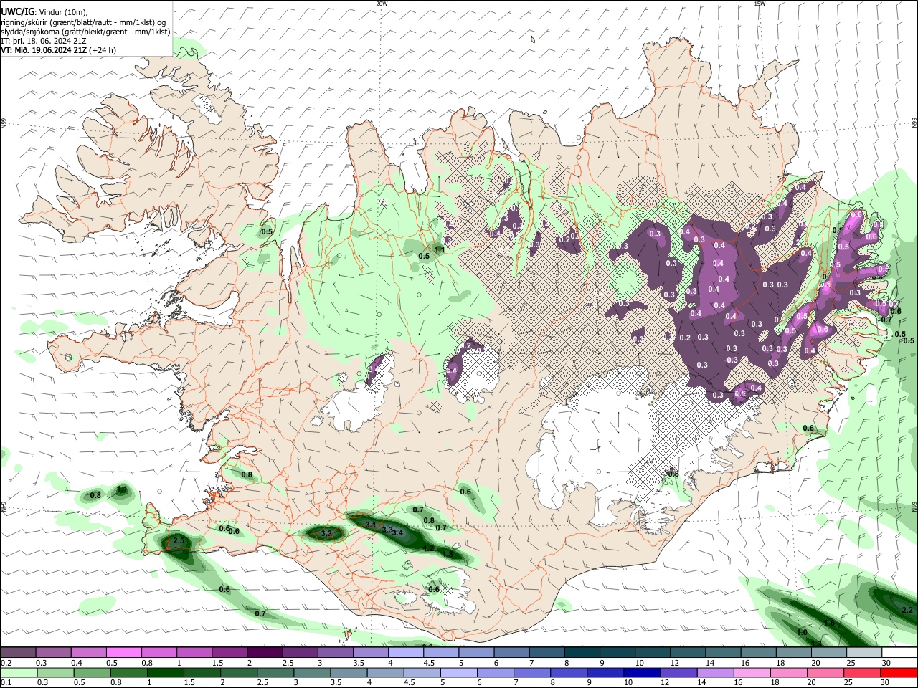This screenshot has height=688, width=918.
Task: Click the 3.4 precipitation value on the map
Action: tap(397, 533)
